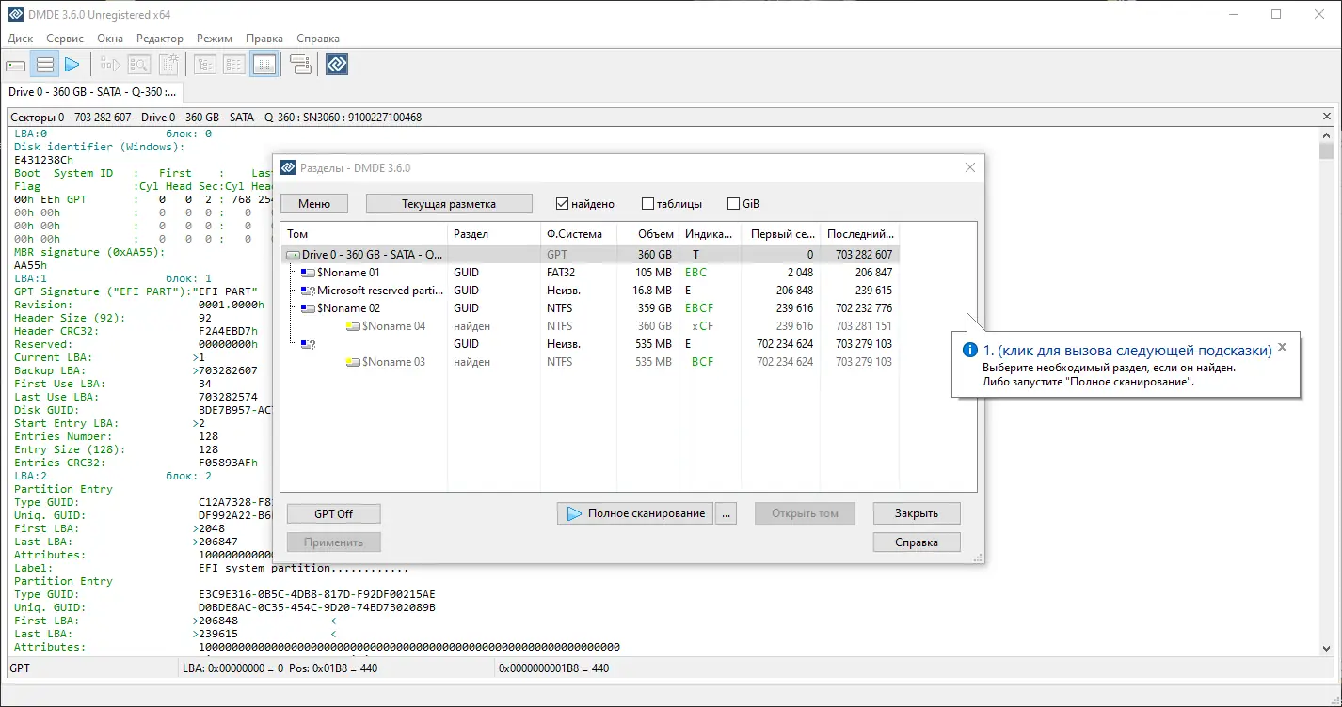Close the Разделы dialog with its X
Screen dimensions: 1342x707
point(970,168)
